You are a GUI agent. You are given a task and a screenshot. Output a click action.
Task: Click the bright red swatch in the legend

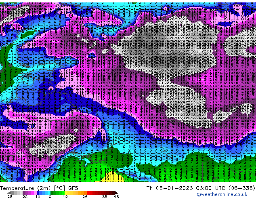(88, 193)
